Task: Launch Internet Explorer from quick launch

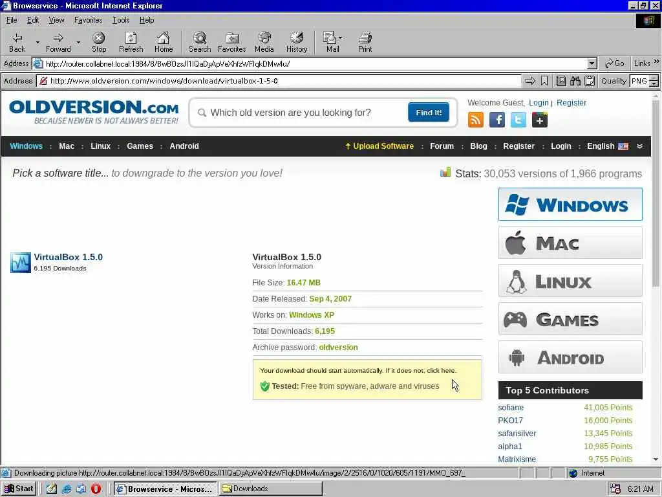Action: (x=67, y=489)
